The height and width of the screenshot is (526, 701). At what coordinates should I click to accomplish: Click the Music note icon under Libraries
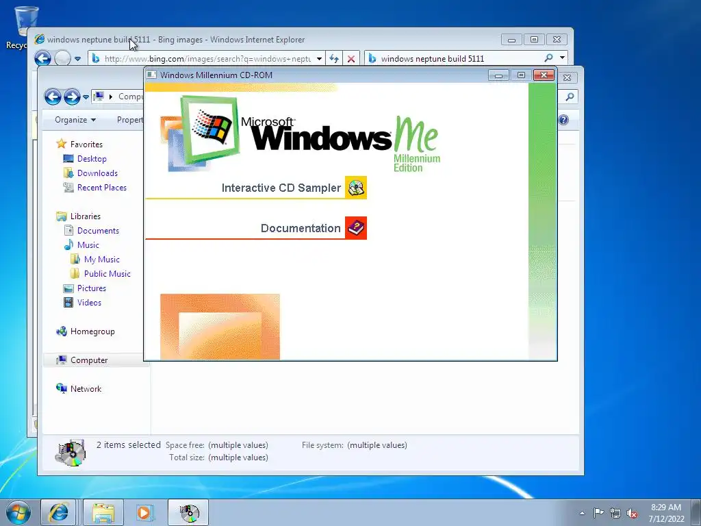coord(68,245)
